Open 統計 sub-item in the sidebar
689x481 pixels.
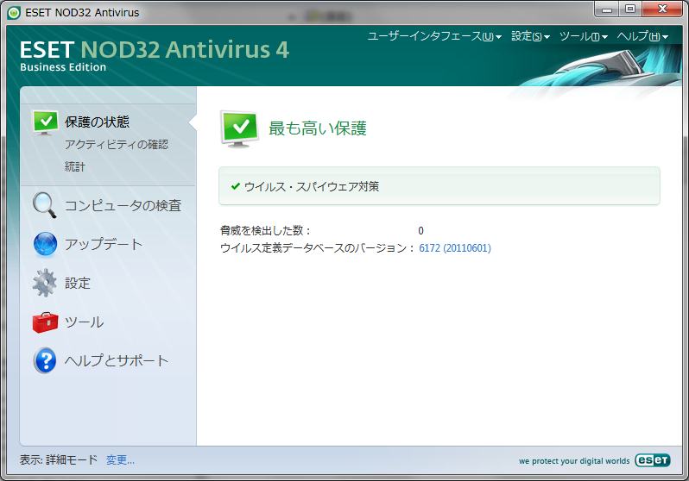click(x=75, y=166)
